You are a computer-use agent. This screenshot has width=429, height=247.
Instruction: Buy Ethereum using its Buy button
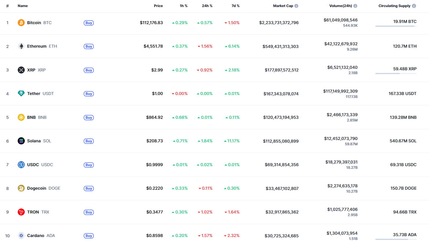pyautogui.click(x=89, y=46)
